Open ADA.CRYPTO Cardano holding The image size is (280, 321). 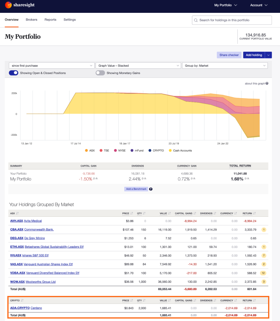(26, 308)
